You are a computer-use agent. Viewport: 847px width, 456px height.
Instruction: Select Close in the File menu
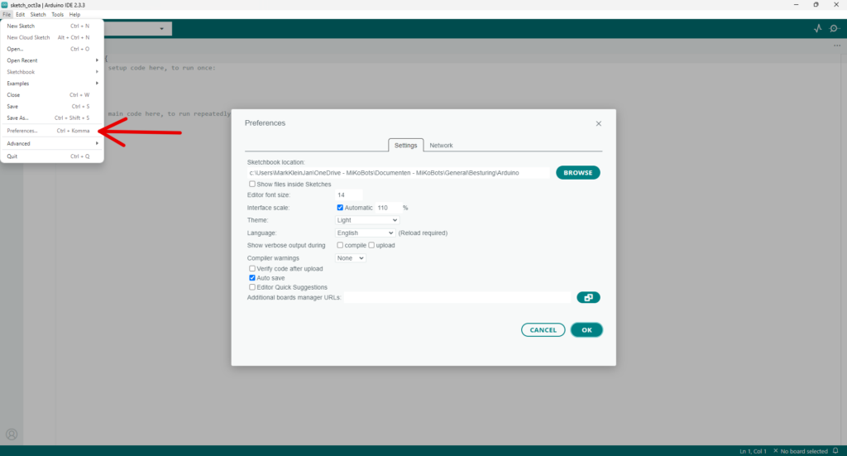(x=52, y=94)
